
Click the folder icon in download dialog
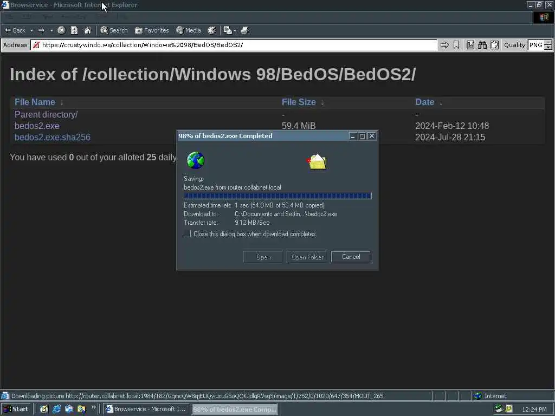pyautogui.click(x=317, y=162)
